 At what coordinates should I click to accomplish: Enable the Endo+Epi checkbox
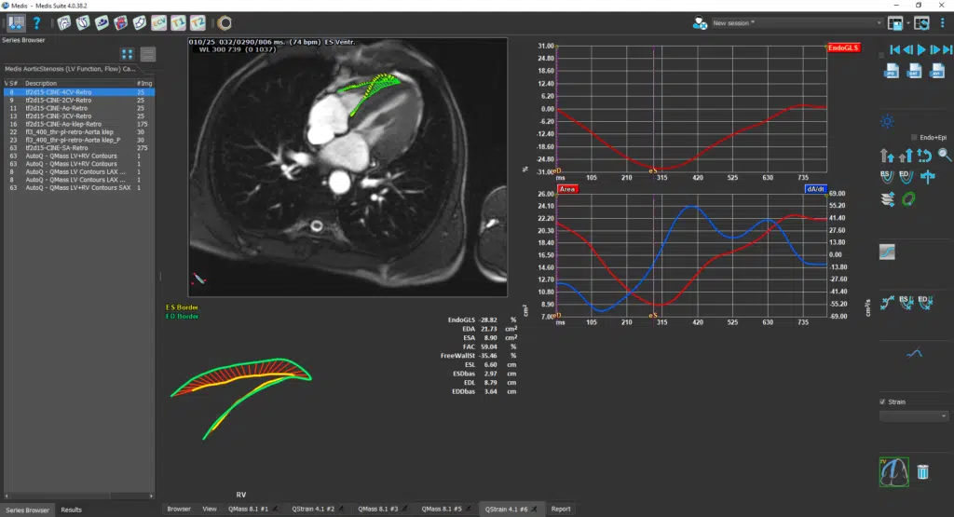tap(914, 137)
